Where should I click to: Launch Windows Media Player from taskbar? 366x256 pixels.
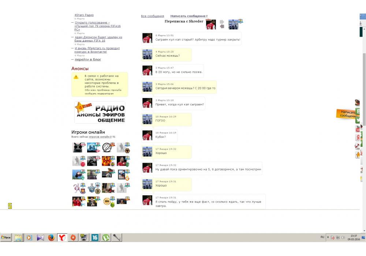[29, 238]
